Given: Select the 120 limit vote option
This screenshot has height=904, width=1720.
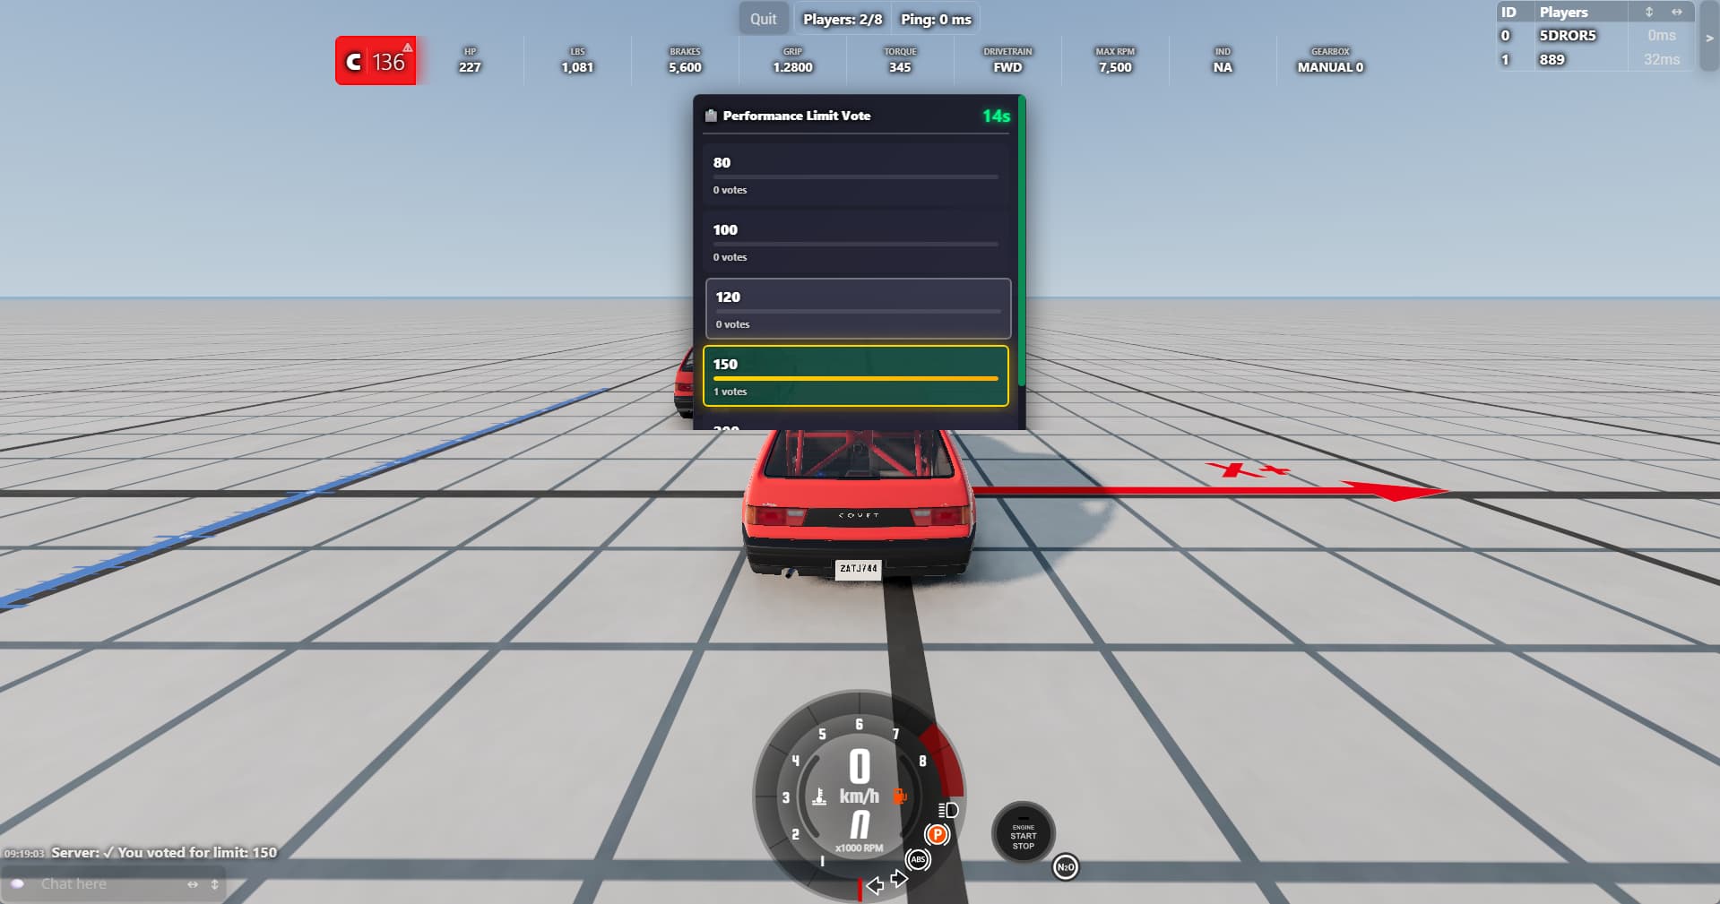Looking at the screenshot, I should click(x=857, y=308).
